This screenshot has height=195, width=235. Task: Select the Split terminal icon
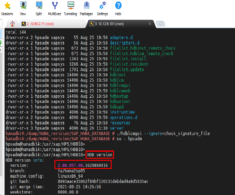pyautogui.click(x=39, y=8)
